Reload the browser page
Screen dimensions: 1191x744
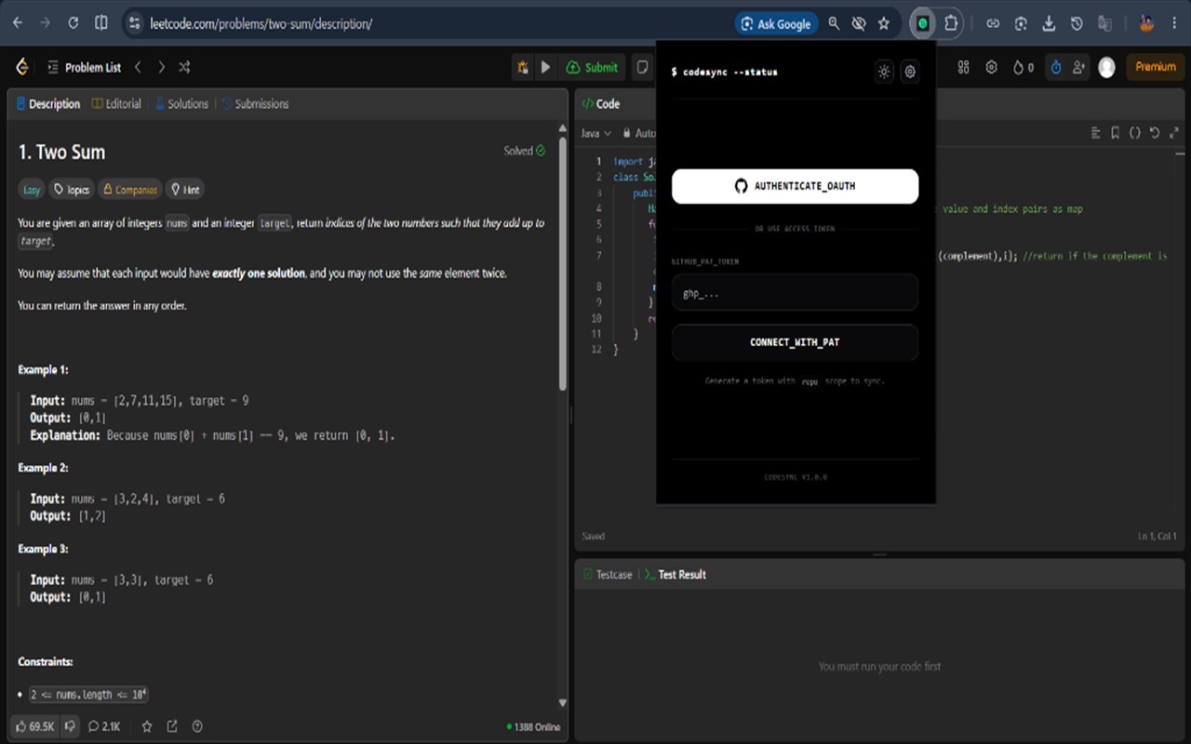click(74, 23)
